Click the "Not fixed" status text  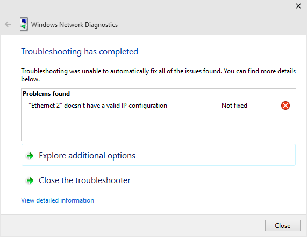click(x=234, y=106)
